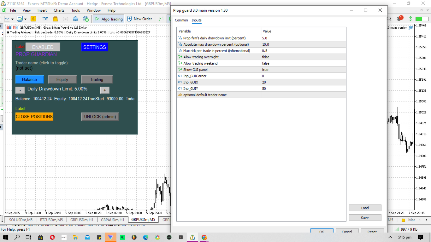
Task: Open the Market shopping bag icon
Action: tap(56, 19)
